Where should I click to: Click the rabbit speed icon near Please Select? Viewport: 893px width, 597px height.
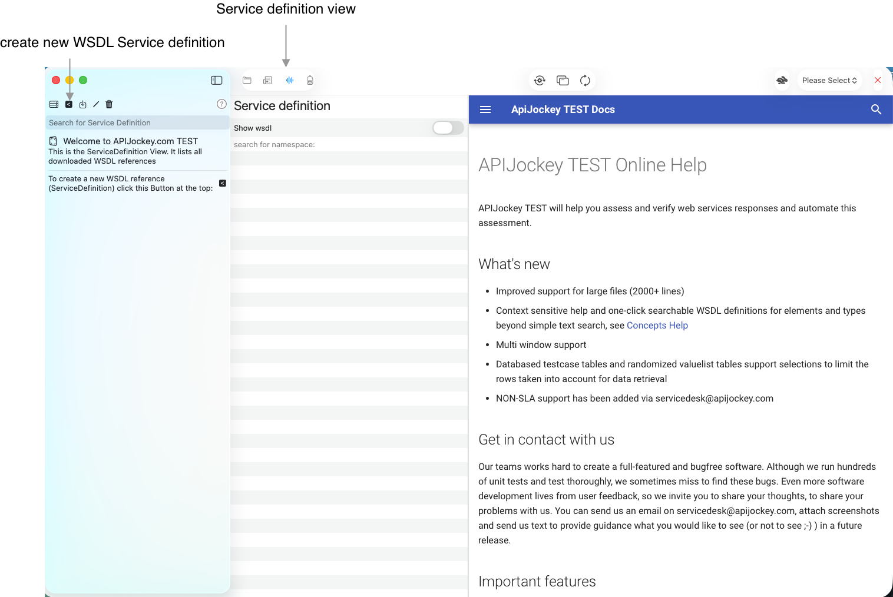782,80
